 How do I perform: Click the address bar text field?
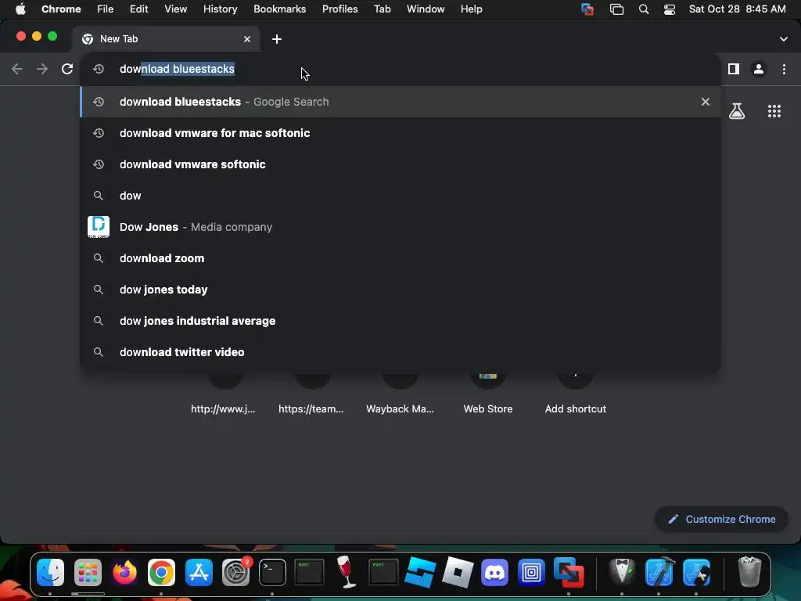point(400,69)
